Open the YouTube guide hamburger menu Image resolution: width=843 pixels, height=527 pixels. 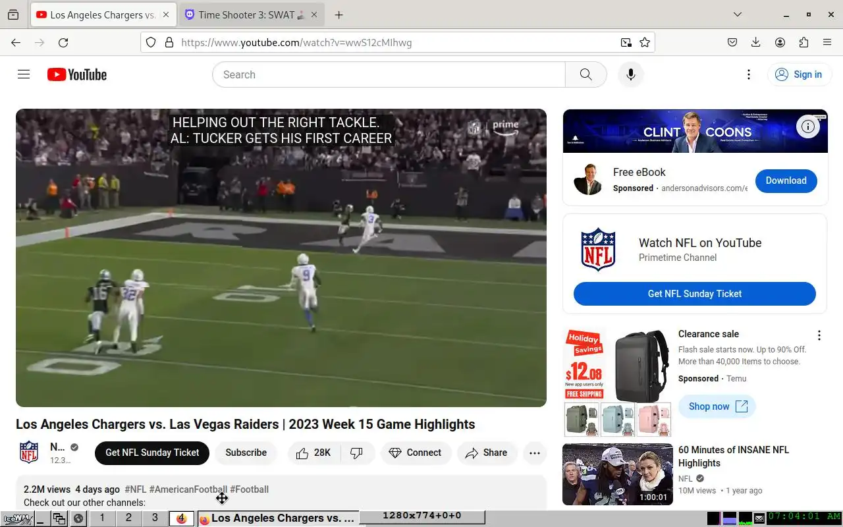point(24,74)
